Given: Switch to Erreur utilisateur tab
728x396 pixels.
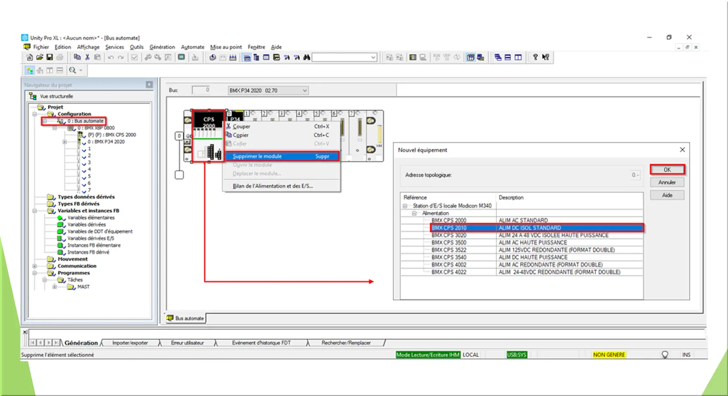Looking at the screenshot, I should (187, 343).
